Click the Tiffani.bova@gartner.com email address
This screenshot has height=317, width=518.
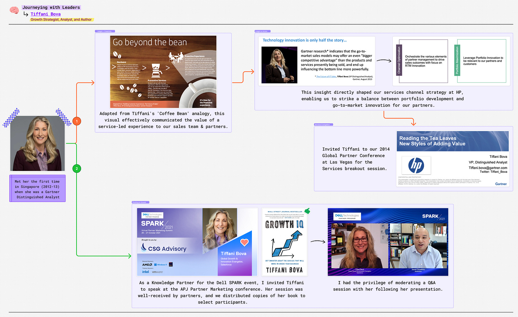click(x=488, y=168)
